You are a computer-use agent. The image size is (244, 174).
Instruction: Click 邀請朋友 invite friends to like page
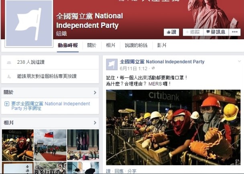(47, 76)
